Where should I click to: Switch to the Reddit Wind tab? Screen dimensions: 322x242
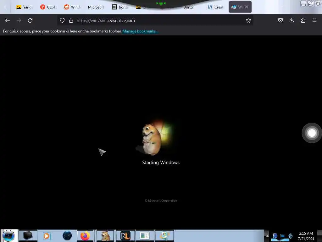click(x=72, y=7)
